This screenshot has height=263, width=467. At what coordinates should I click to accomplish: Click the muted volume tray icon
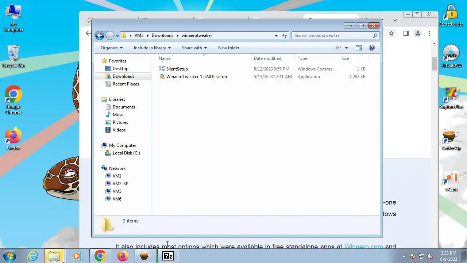[430, 256]
